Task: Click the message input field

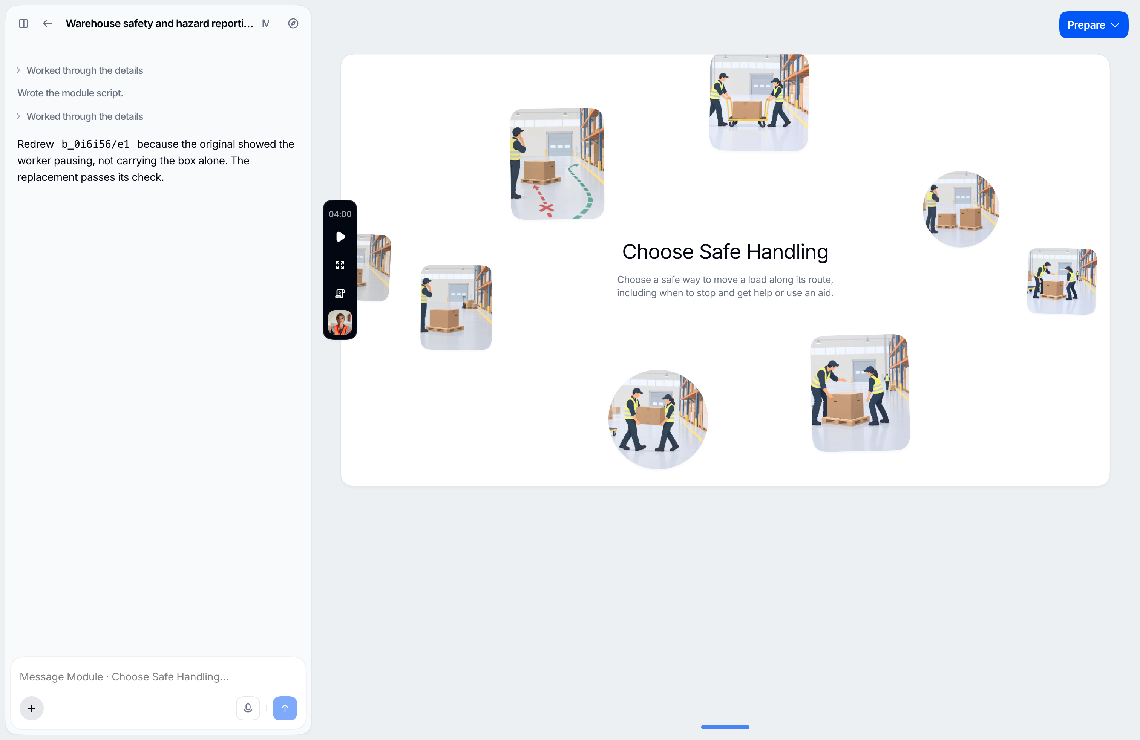Action: tap(158, 676)
